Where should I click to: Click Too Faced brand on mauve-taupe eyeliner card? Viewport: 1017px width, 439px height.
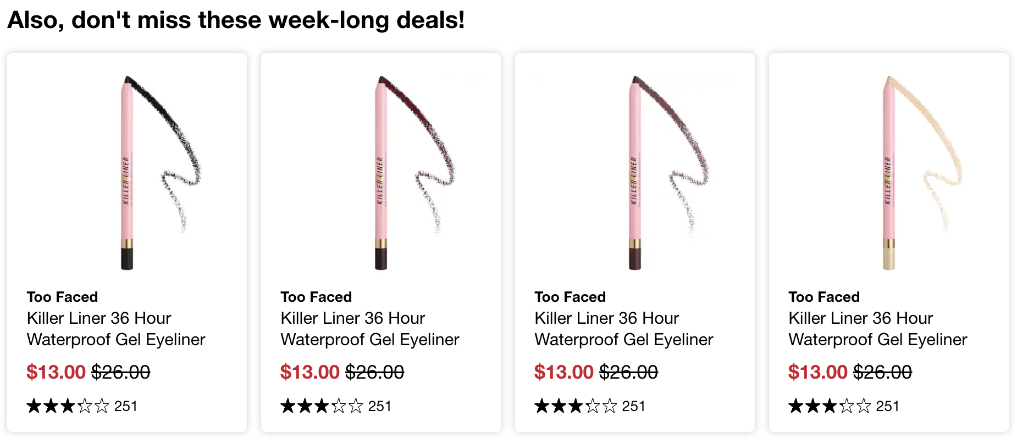(x=570, y=297)
